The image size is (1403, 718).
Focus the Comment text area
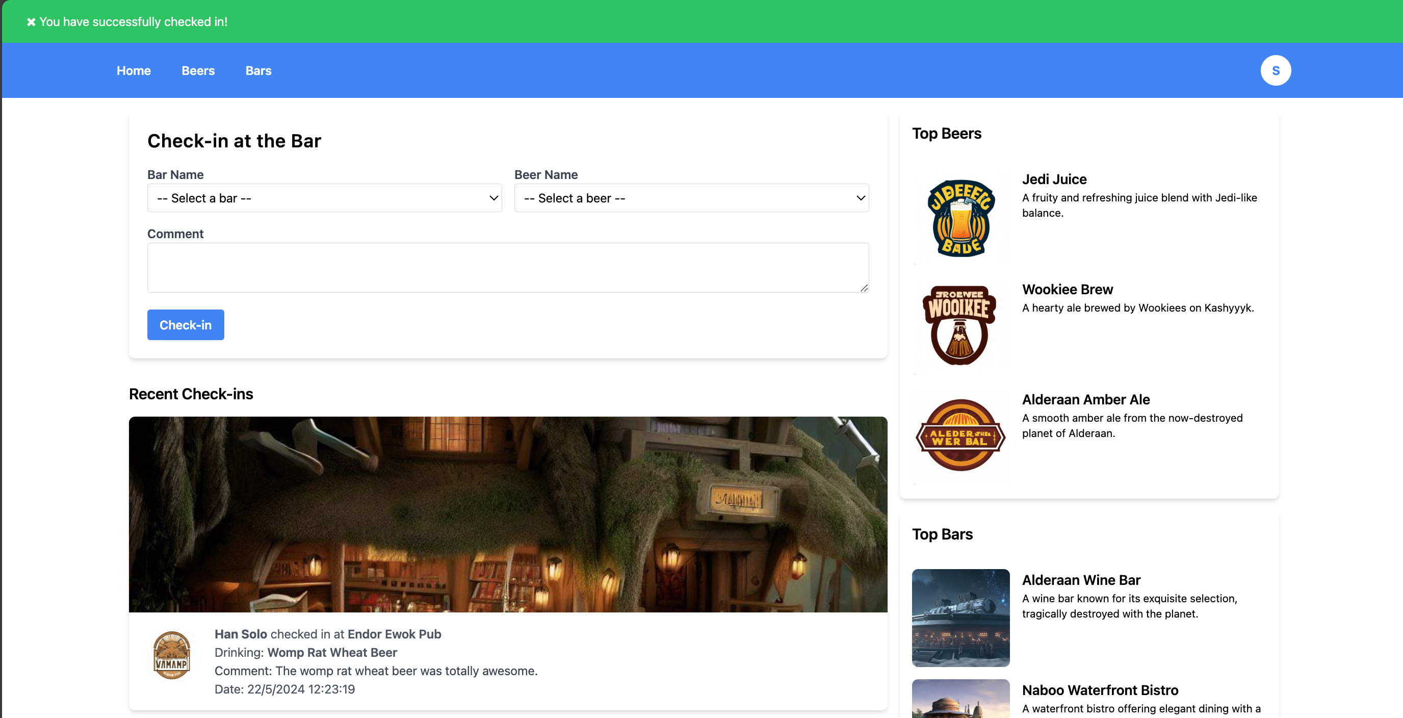pos(508,268)
